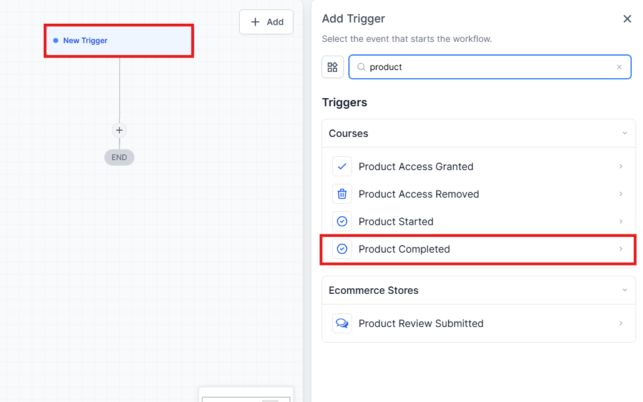Select the Product Started trigger

(x=396, y=221)
